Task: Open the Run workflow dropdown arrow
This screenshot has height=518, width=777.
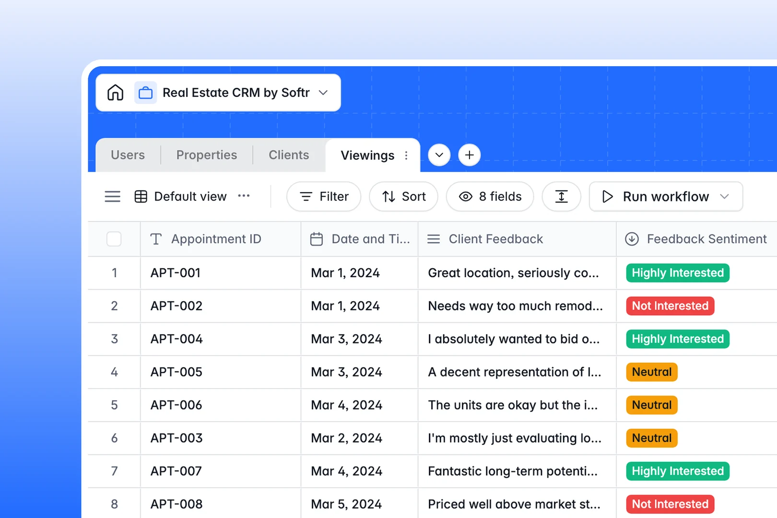Action: pyautogui.click(x=725, y=197)
